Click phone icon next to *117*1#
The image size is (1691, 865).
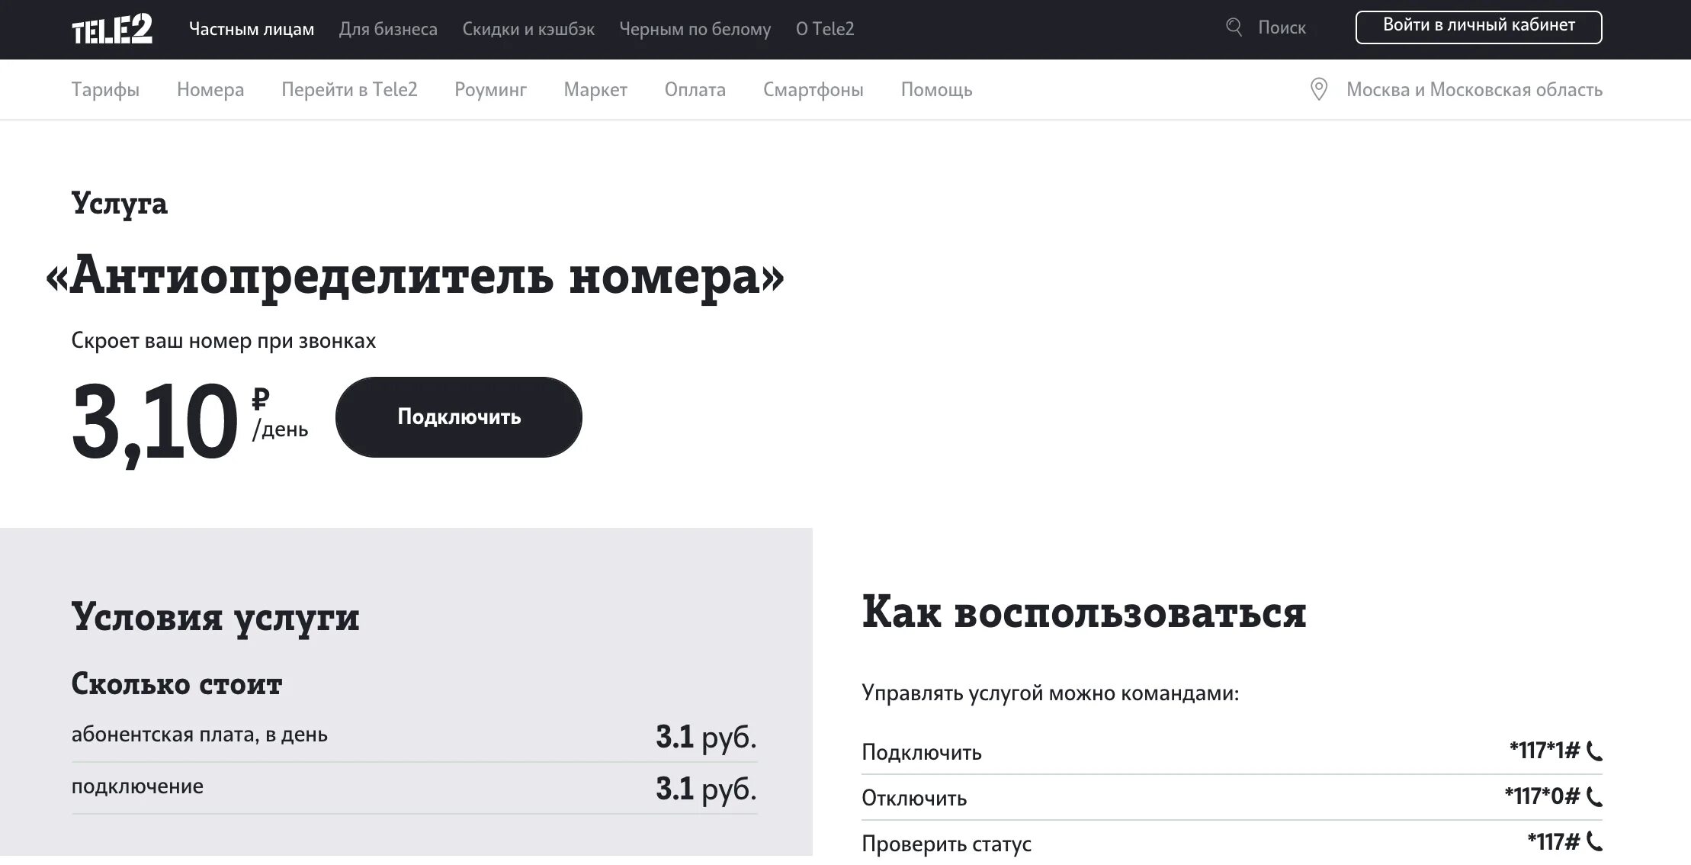(x=1594, y=751)
